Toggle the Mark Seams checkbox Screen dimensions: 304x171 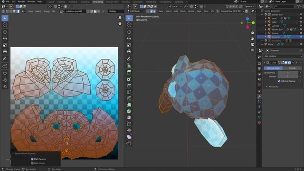point(32,159)
